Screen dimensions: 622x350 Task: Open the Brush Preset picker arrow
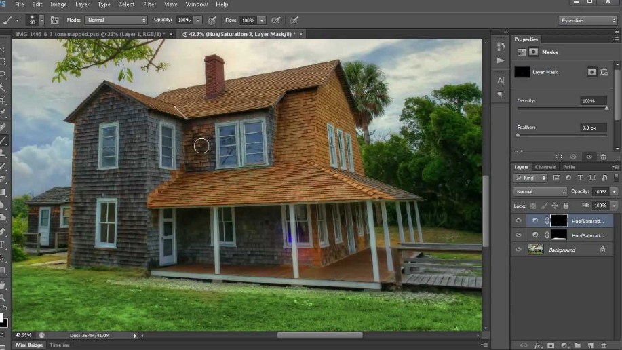tap(41, 20)
